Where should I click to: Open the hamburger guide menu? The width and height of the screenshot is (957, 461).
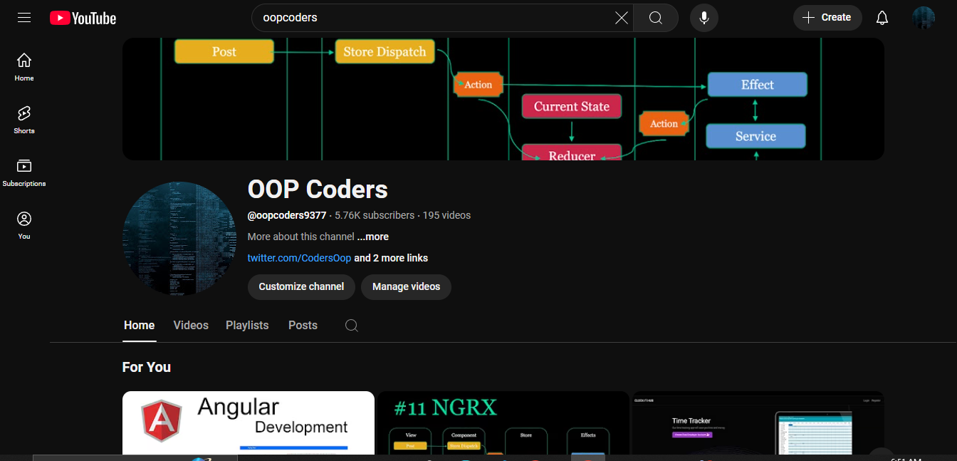coord(24,18)
